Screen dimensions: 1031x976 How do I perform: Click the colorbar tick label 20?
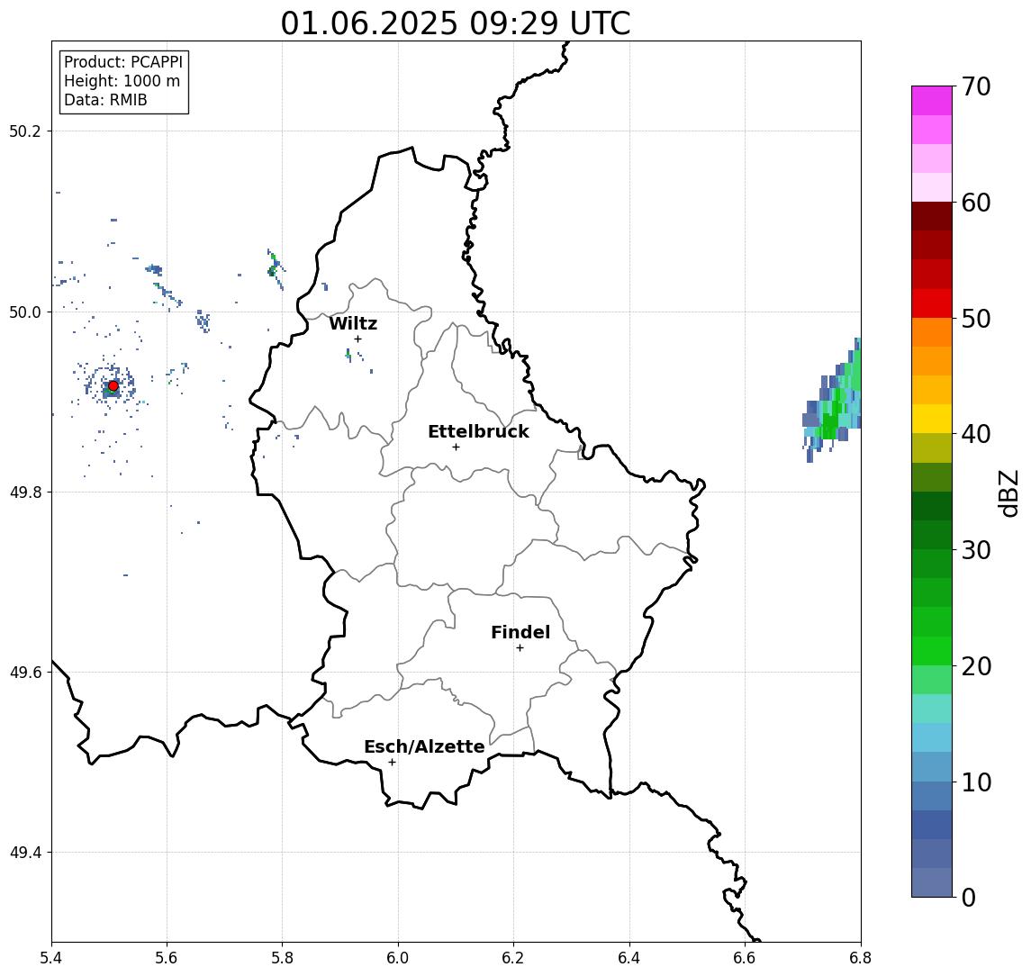[976, 665]
